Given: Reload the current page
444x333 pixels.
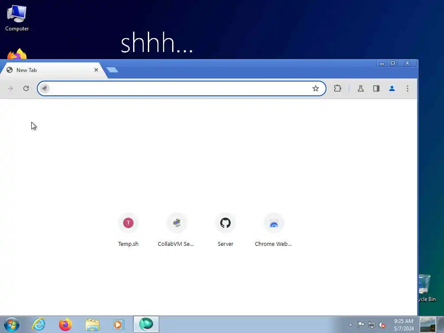Looking at the screenshot, I should (26, 88).
